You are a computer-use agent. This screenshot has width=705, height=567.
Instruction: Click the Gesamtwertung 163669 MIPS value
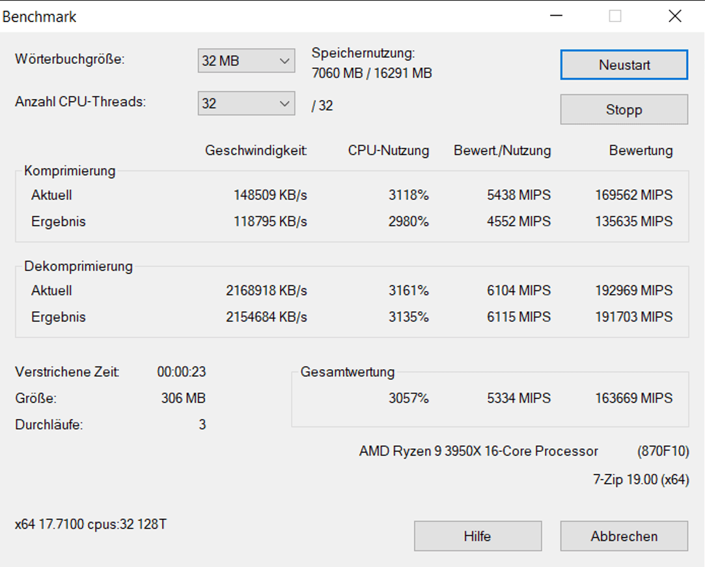click(633, 398)
